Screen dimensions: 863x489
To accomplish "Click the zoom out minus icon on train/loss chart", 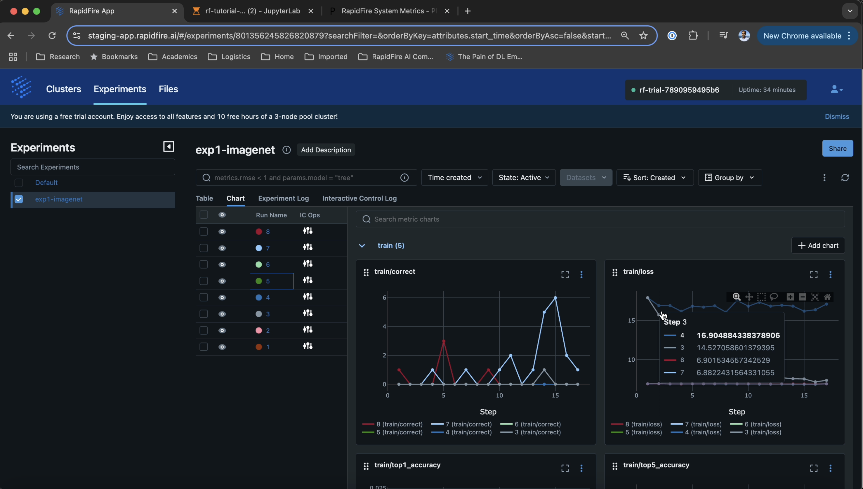I will point(803,297).
